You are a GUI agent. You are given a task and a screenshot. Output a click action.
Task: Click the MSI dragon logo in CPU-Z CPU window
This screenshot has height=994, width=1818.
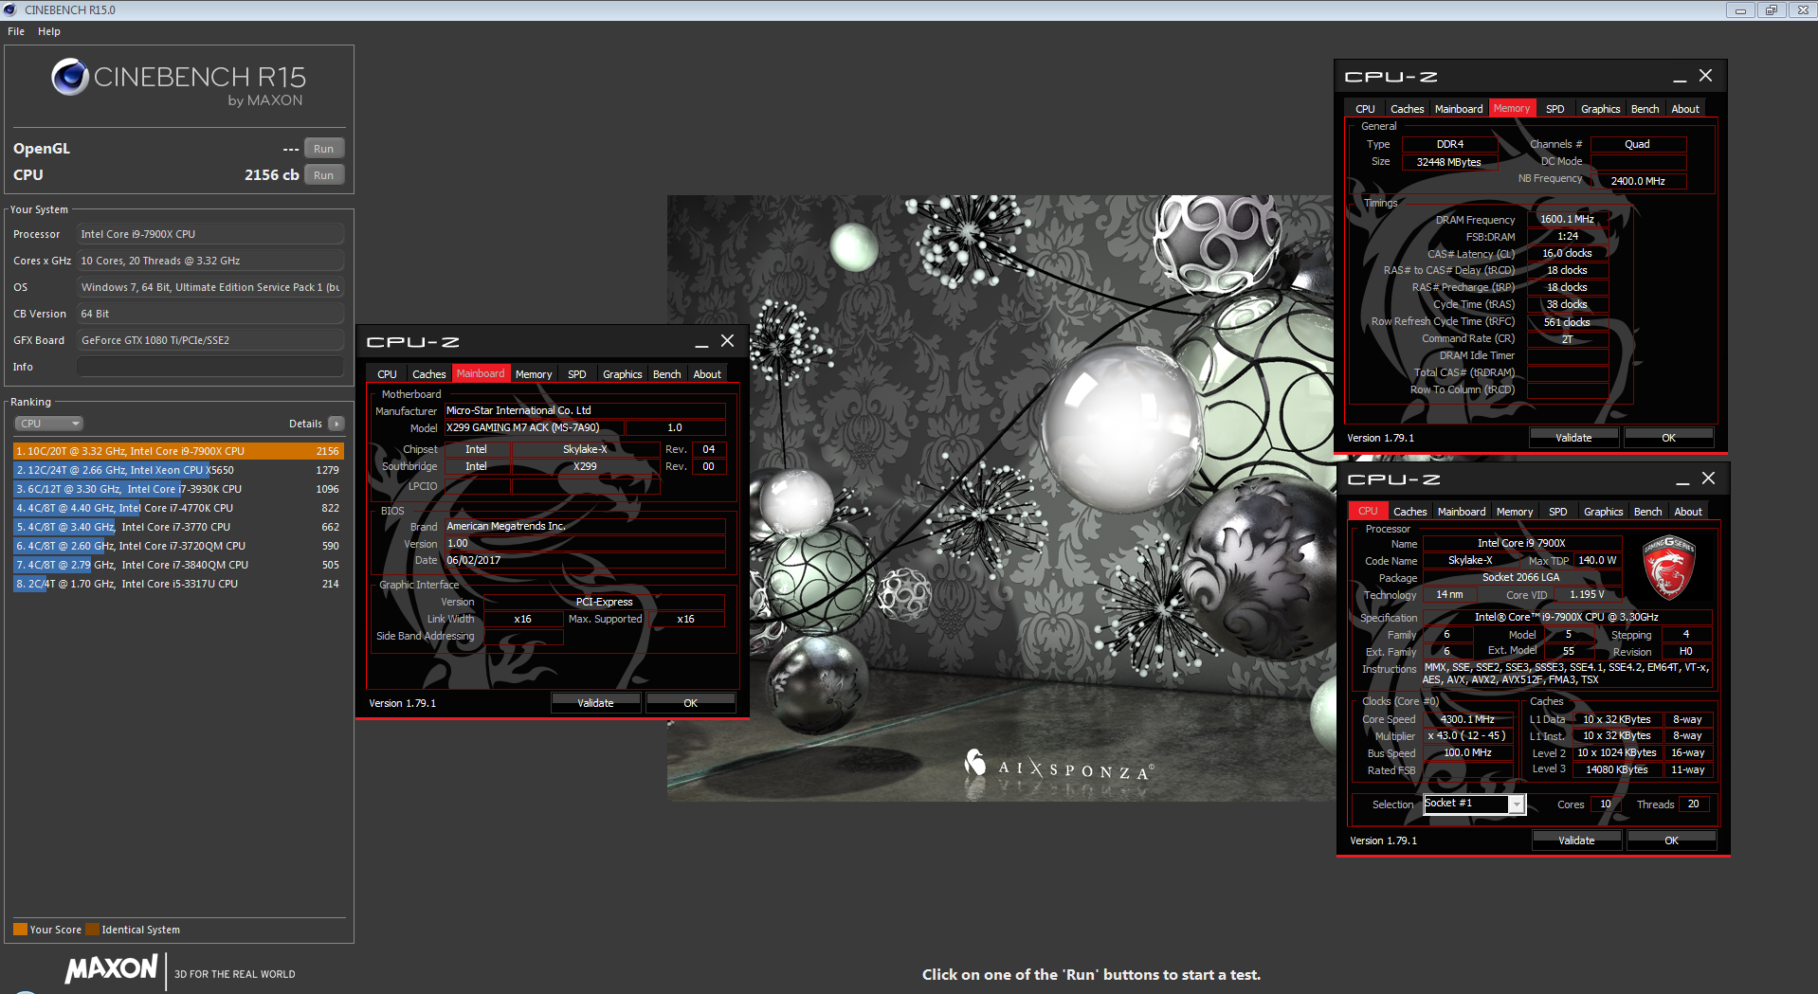pos(1668,568)
